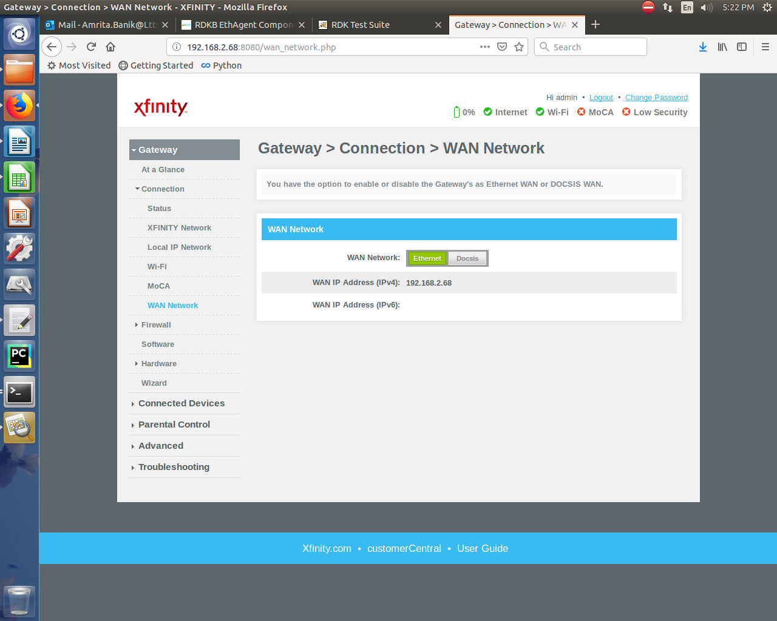
Task: Expand the Firewall submenu
Action: [156, 325]
